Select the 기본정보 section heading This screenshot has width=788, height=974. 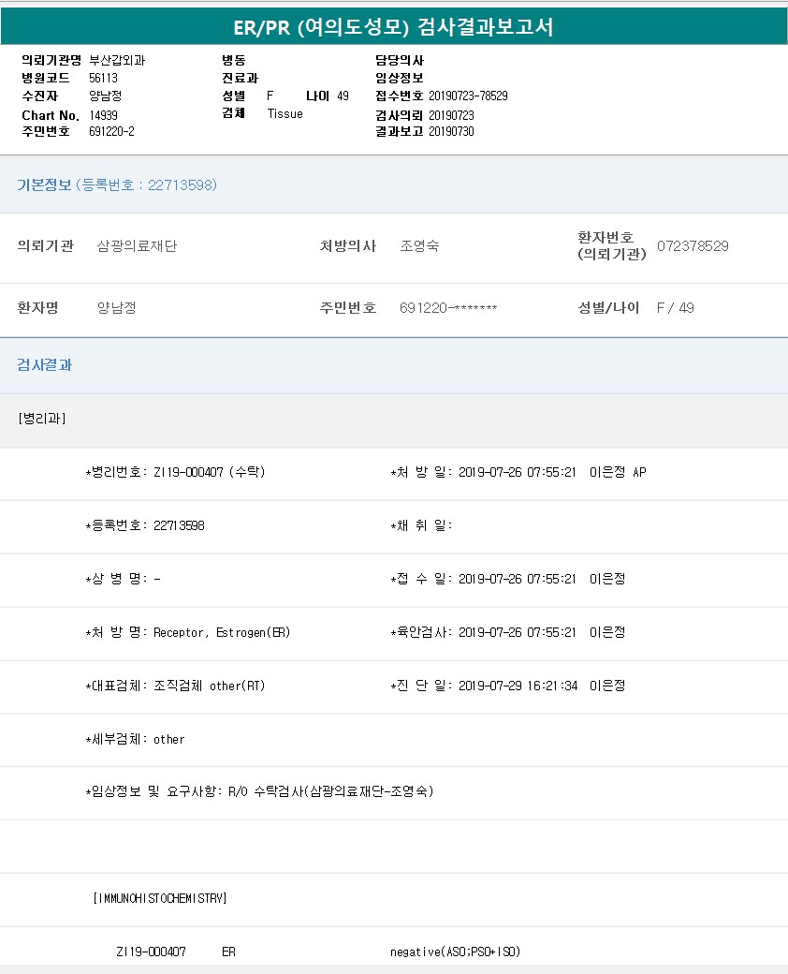[x=44, y=185]
